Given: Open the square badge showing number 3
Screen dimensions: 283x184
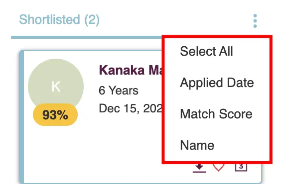Looking at the screenshot, I should tap(241, 168).
